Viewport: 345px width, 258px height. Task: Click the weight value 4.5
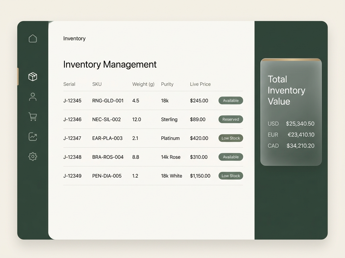(136, 101)
